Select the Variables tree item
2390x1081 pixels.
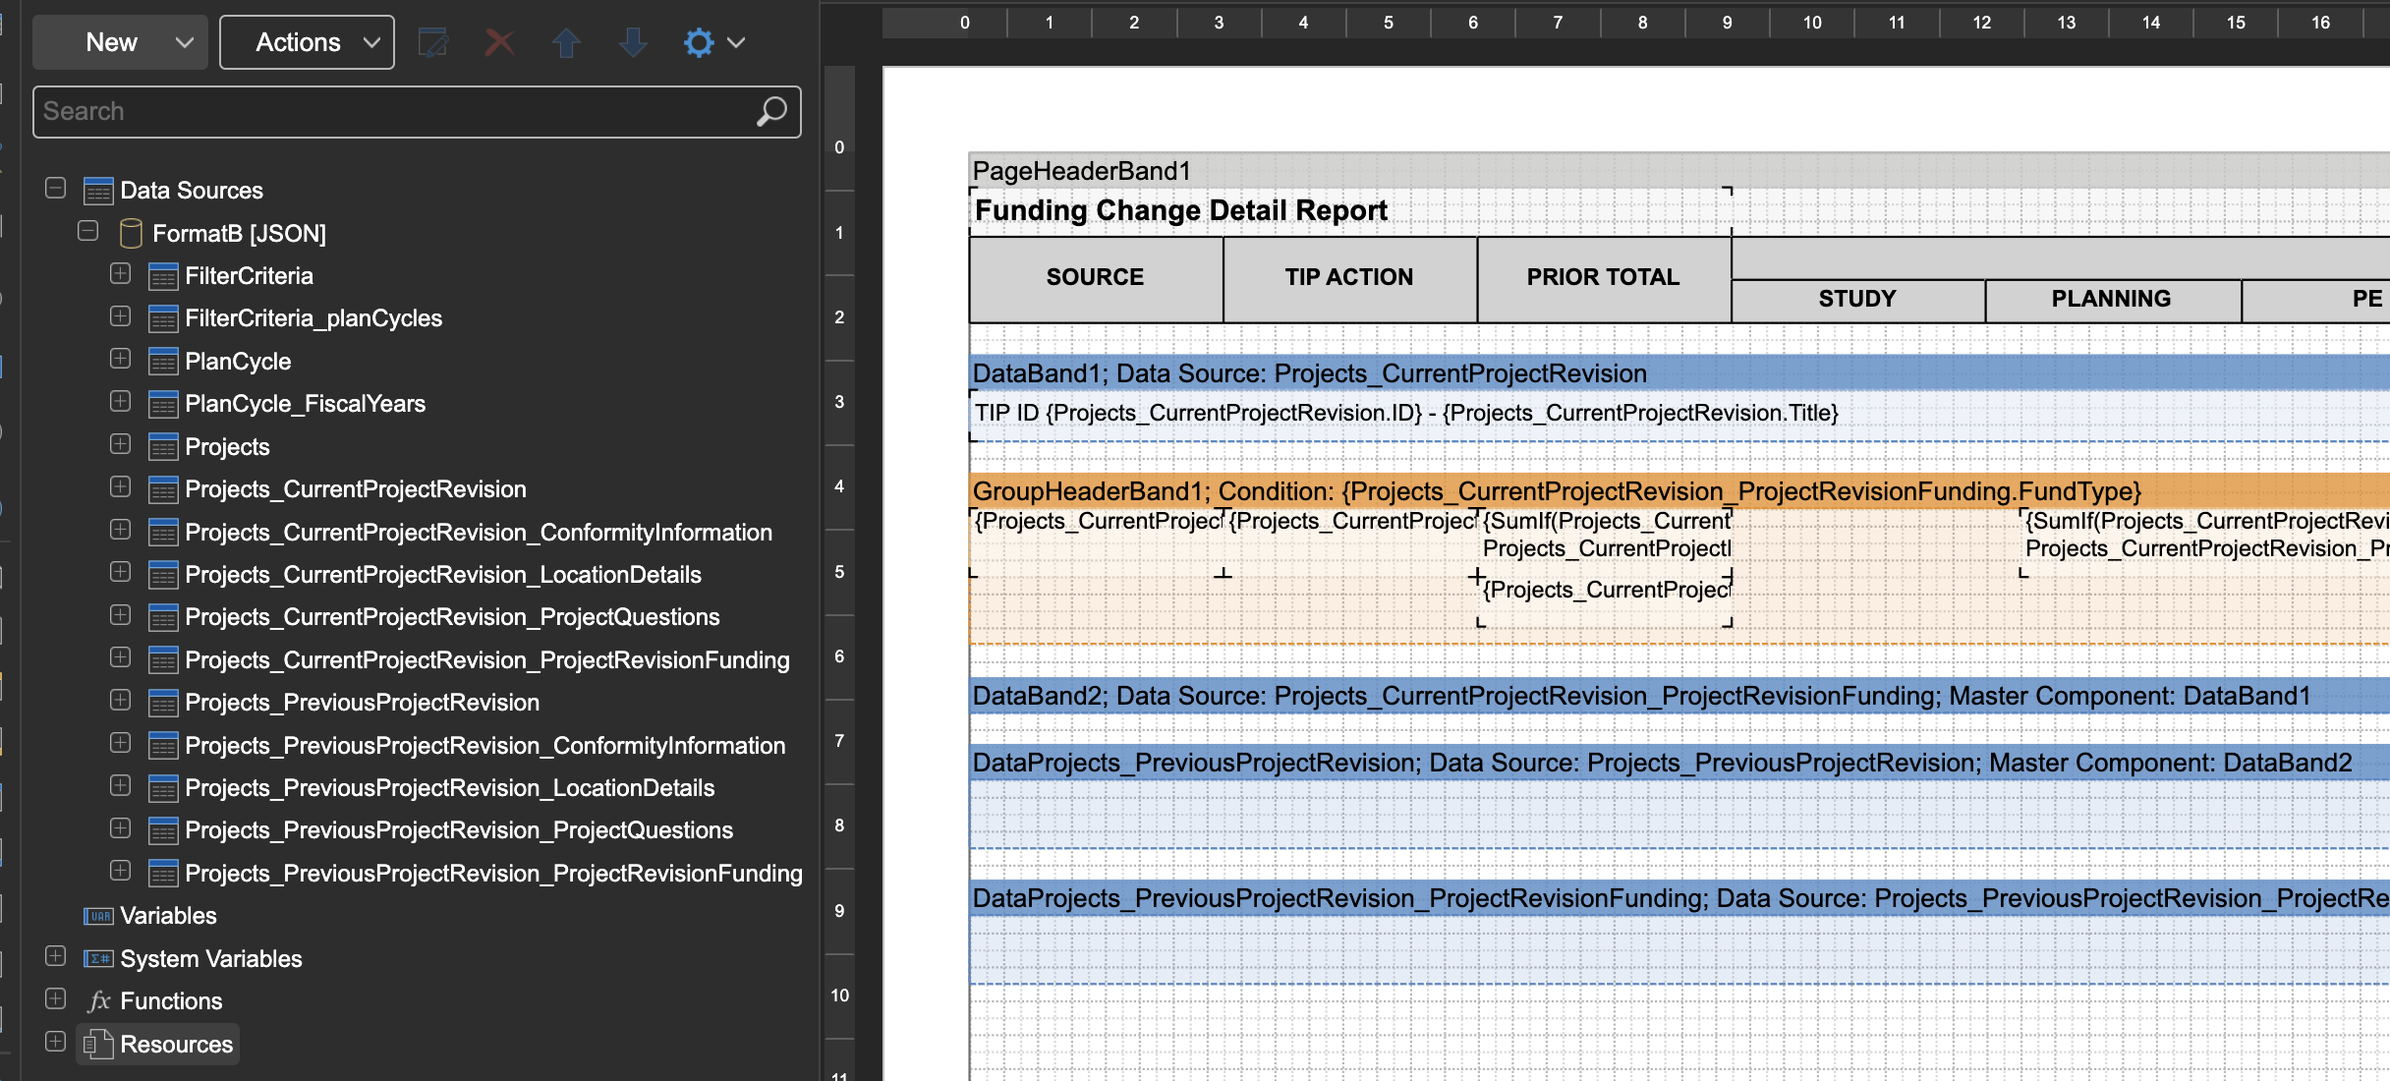point(168,916)
